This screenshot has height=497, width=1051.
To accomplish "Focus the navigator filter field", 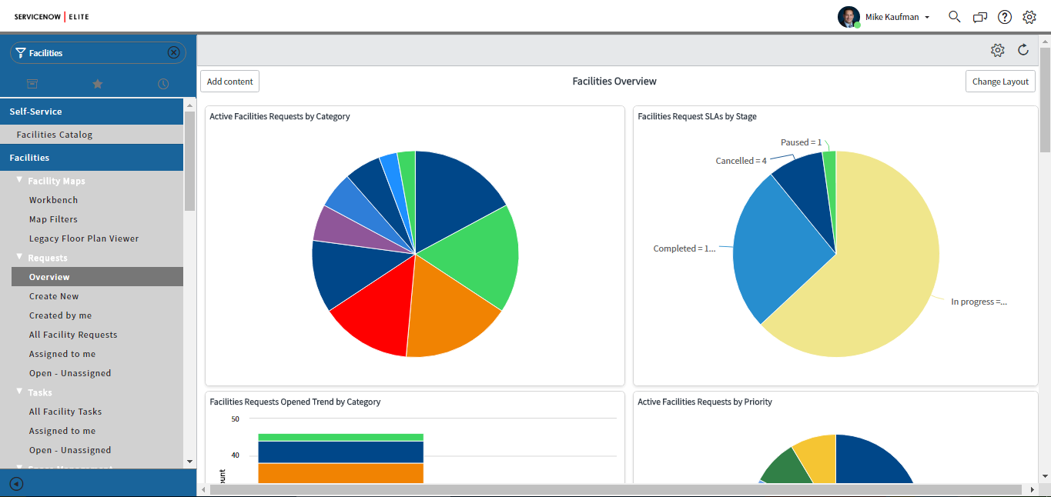I will tap(98, 52).
